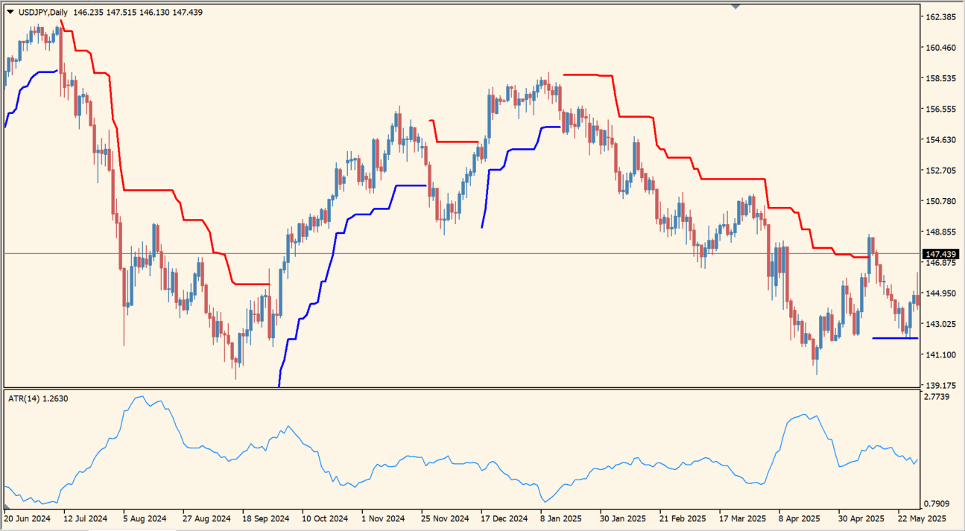Screen dimensions: 965x531
Task: Click the ATR(14) 1.2630 indicator label
Action: pyautogui.click(x=38, y=398)
